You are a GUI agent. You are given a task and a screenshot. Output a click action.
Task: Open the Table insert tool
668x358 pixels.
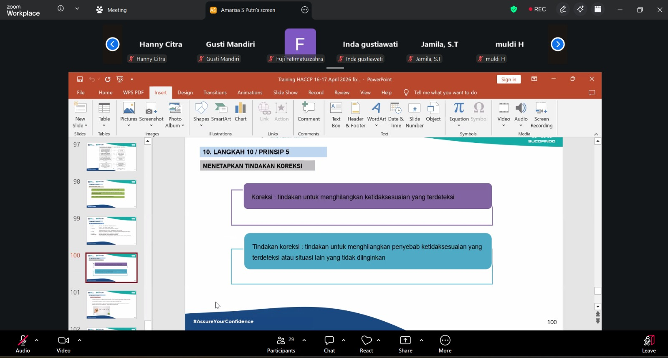(x=104, y=115)
